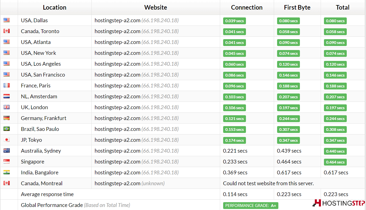Click the 0.207 secs first byte badge, Amsterdam
This screenshot has width=366, height=210.
pyautogui.click(x=288, y=97)
